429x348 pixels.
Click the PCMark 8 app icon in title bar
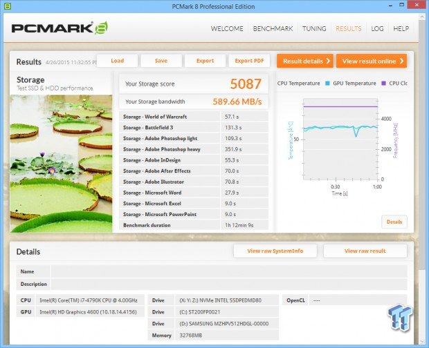pos(8,6)
